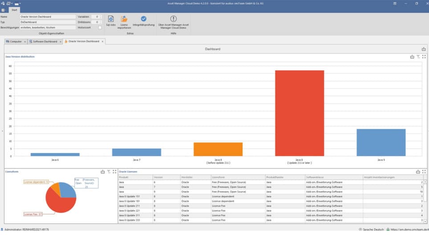Viewport: 429px width, 241px height.
Task: Open the Sql Jobs tool
Action: pos(111,21)
